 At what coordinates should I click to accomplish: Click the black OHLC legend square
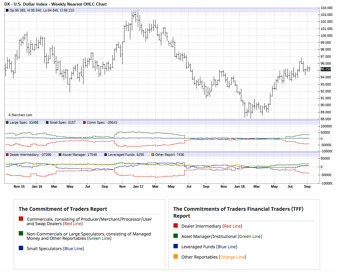click(x=7, y=10)
